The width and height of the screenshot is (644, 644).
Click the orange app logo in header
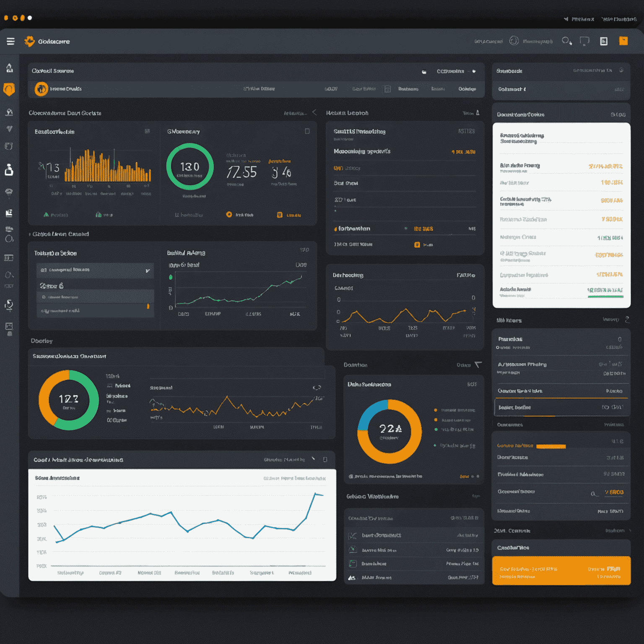[x=29, y=41]
